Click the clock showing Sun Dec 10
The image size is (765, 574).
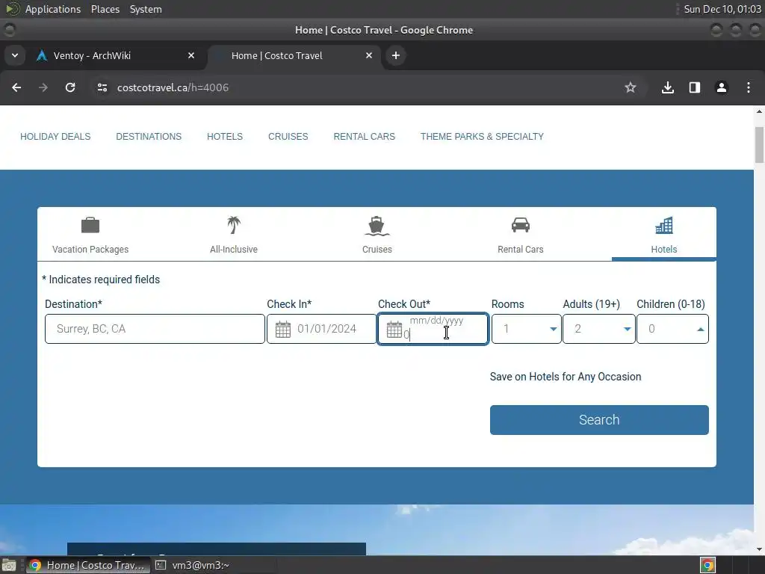pyautogui.click(x=722, y=9)
